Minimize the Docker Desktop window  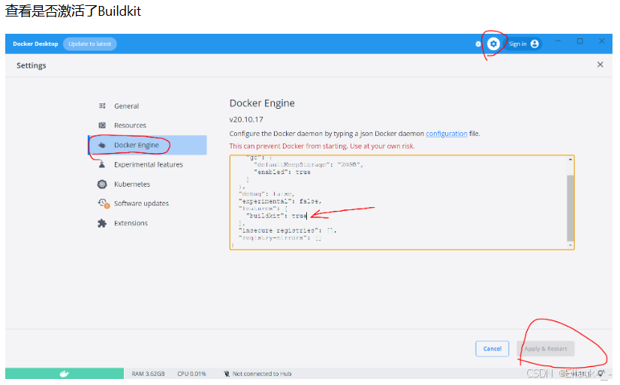click(558, 41)
